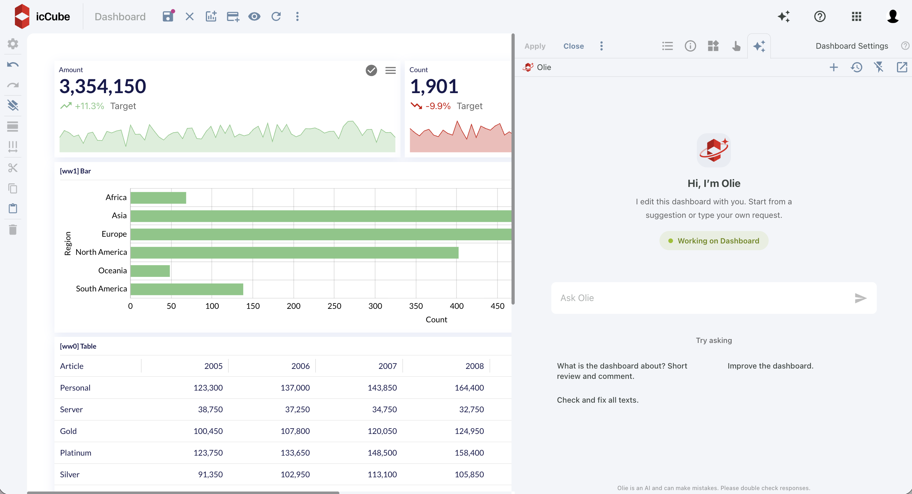Switch to the info tab
Image resolution: width=912 pixels, height=494 pixels.
[x=690, y=46]
